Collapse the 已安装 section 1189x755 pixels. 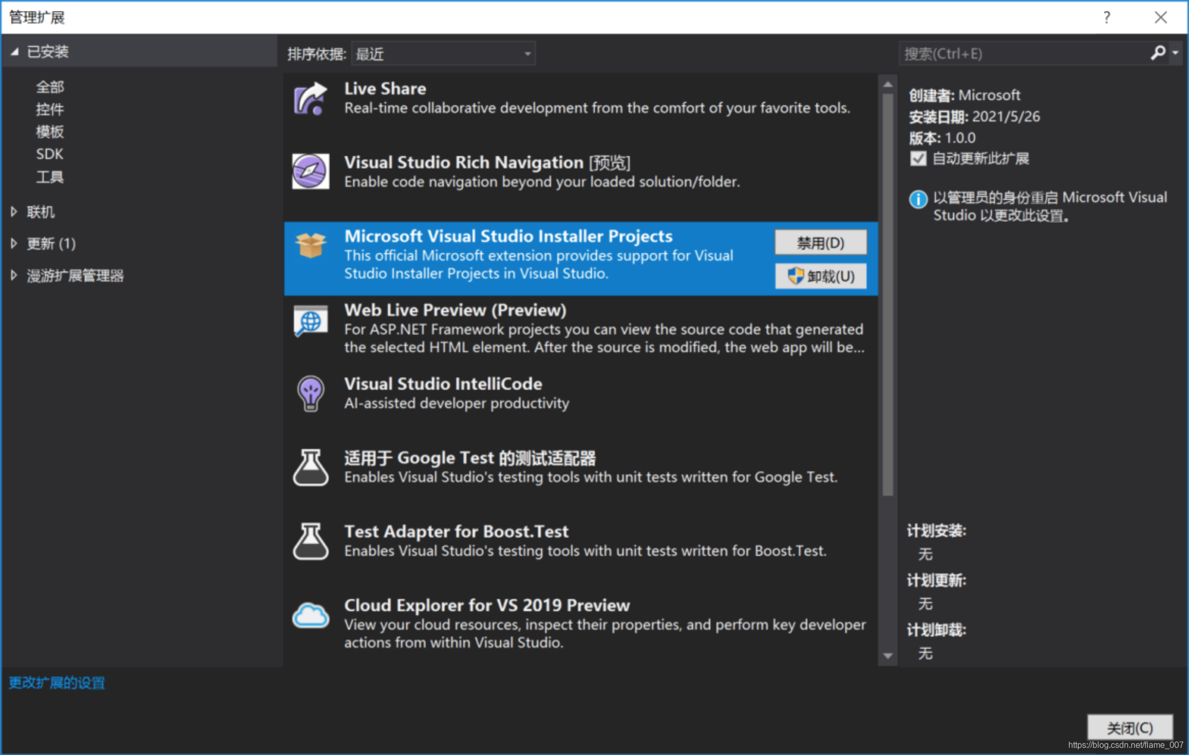tap(15, 51)
